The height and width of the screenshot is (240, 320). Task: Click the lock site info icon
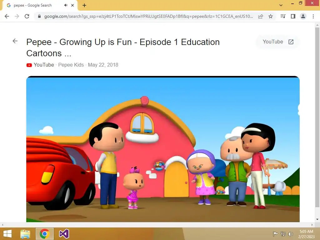39,16
